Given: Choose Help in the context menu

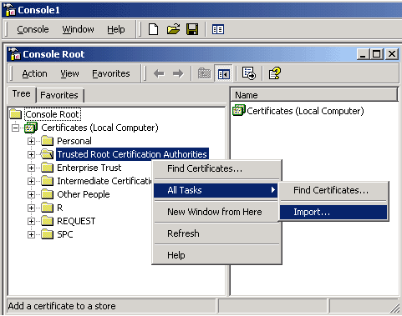Looking at the screenshot, I should click(x=216, y=255).
